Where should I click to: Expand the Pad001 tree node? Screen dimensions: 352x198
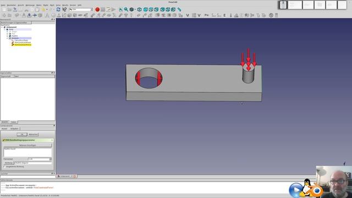click(x=7, y=36)
